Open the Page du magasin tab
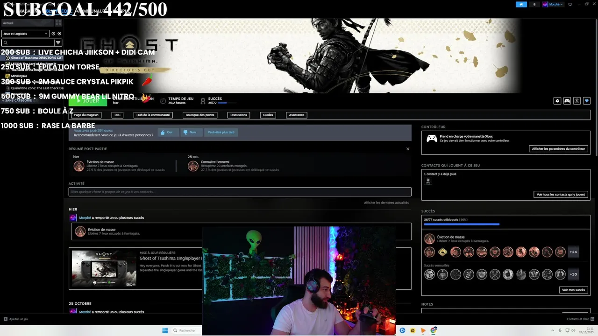Viewport: 598px width, 336px height. (86, 115)
